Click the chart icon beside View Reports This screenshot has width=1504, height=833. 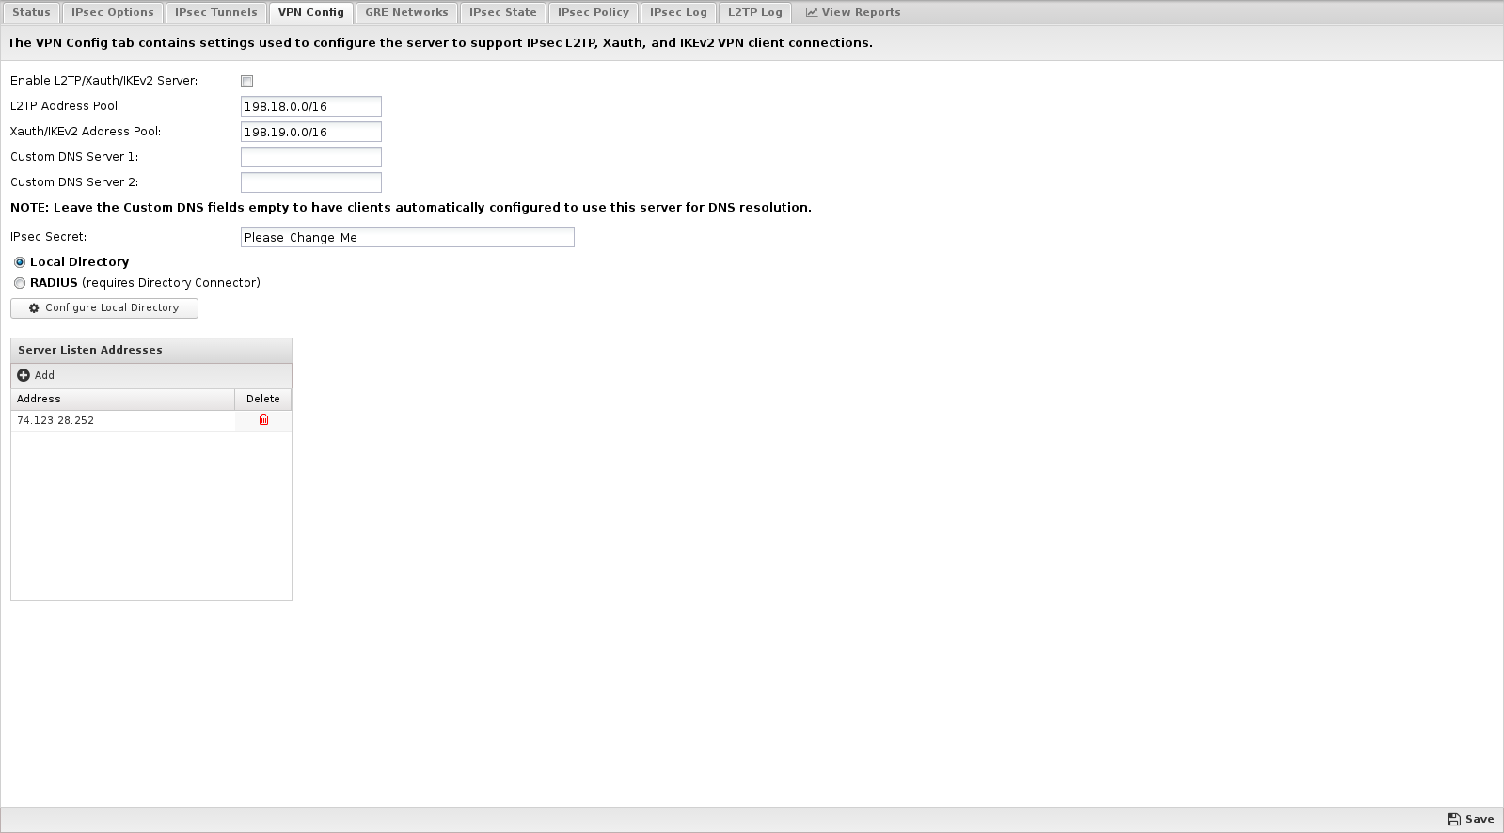[811, 12]
